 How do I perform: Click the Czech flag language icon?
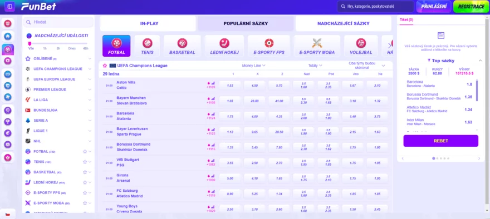pos(8,213)
